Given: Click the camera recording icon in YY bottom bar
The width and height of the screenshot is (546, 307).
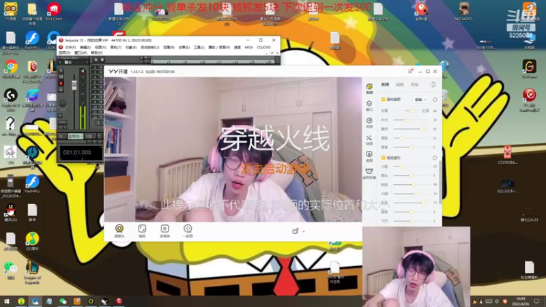Looking at the screenshot, I should 296,231.
